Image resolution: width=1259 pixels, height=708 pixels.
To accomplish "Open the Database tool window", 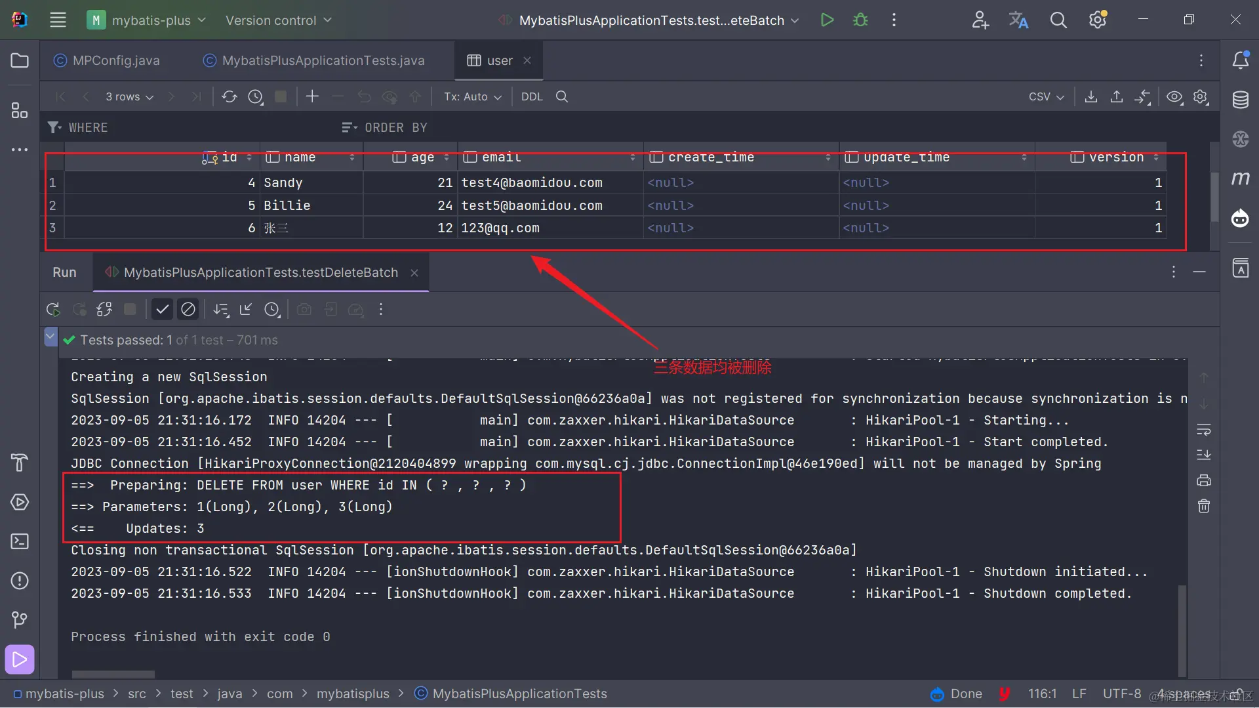I will (1240, 100).
